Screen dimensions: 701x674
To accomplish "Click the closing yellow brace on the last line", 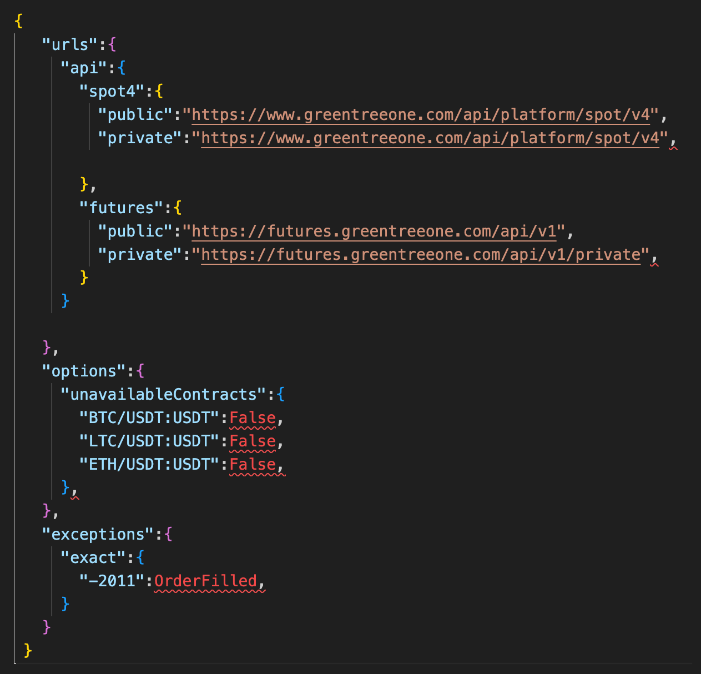I will pos(28,650).
